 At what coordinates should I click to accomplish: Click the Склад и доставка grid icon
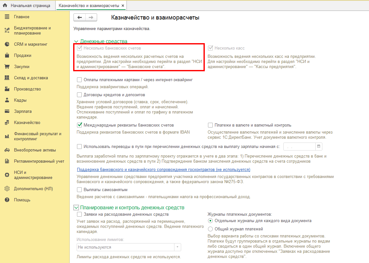click(x=7, y=78)
